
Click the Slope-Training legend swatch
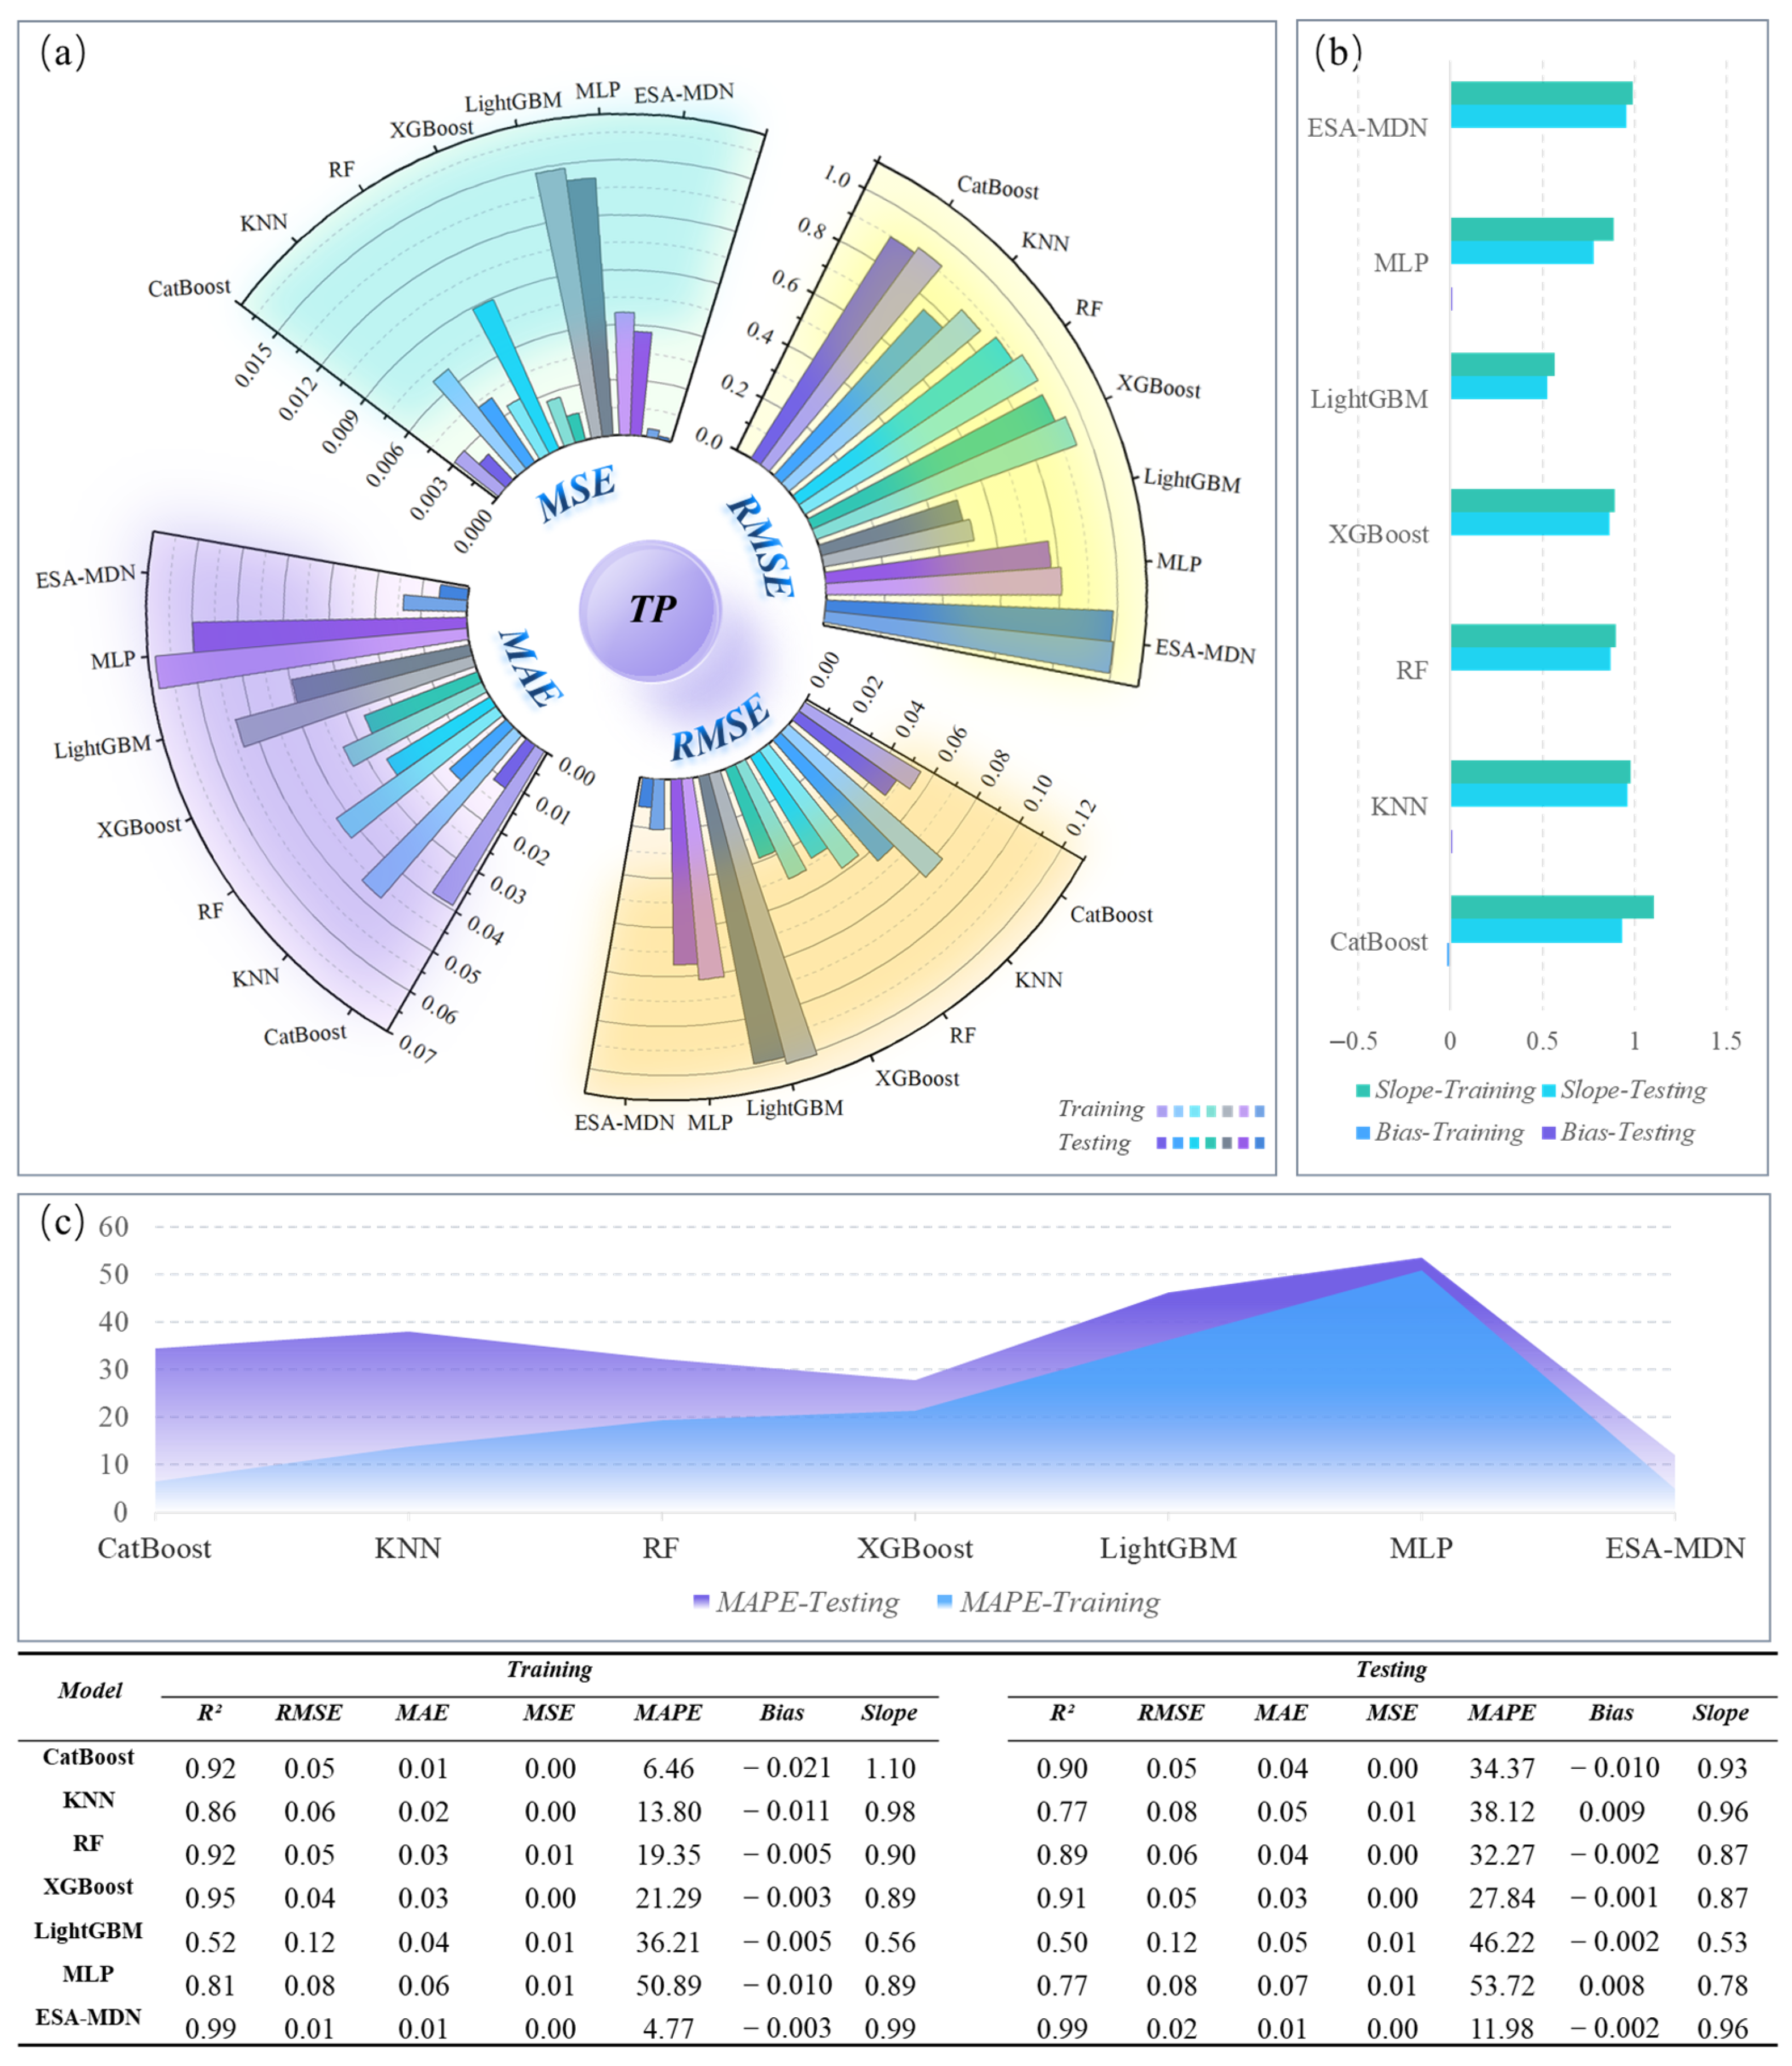pos(1363,1091)
